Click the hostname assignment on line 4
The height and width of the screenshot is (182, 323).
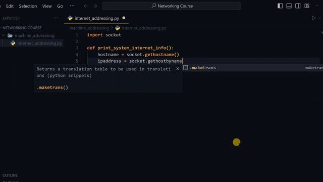(x=138, y=55)
